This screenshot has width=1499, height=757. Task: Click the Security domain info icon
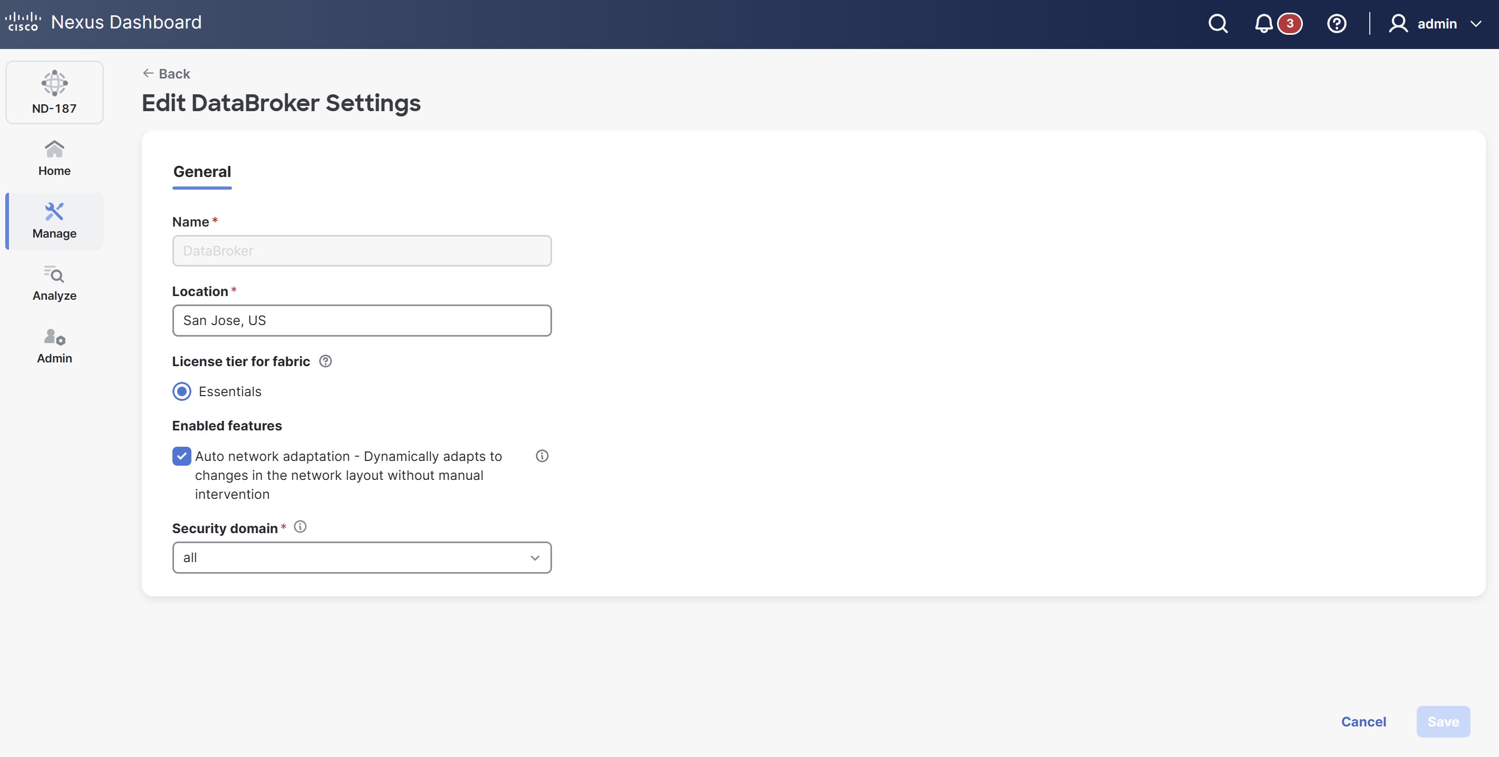(300, 527)
